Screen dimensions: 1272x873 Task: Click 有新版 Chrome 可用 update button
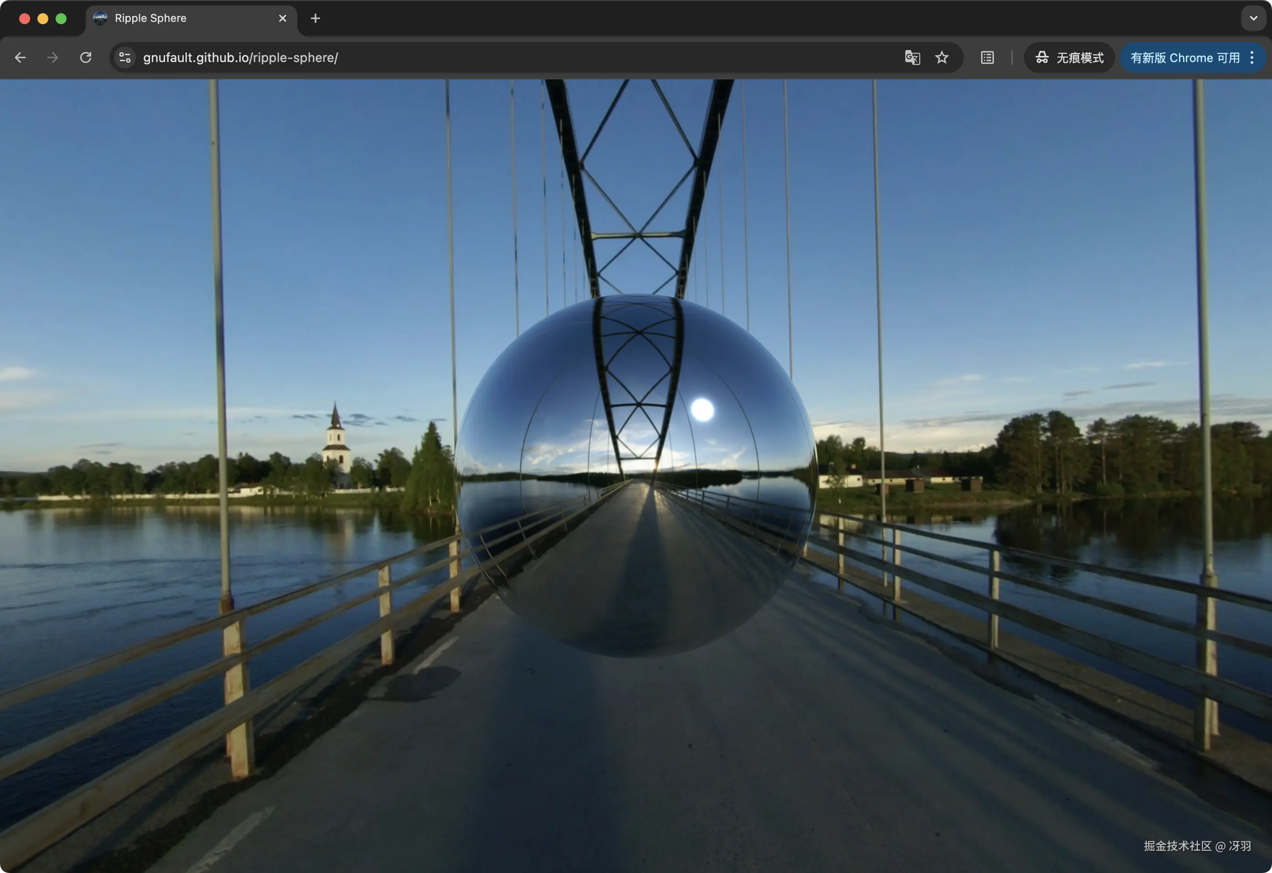[x=1184, y=57]
